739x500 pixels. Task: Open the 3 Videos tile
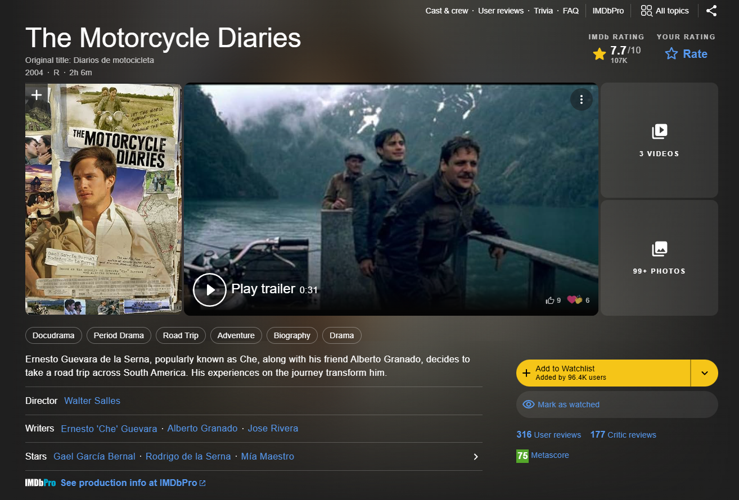pos(659,140)
